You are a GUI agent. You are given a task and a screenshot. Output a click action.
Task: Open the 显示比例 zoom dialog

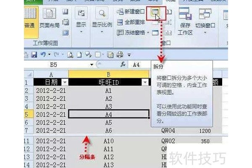point(102,20)
